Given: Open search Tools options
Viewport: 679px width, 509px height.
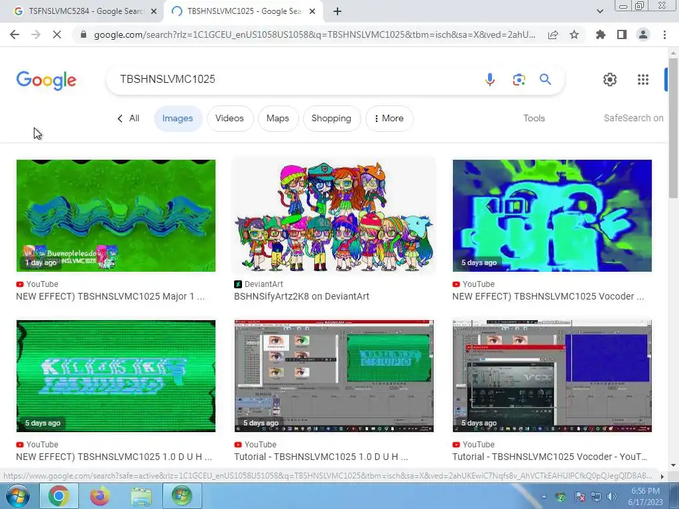Looking at the screenshot, I should 534,118.
